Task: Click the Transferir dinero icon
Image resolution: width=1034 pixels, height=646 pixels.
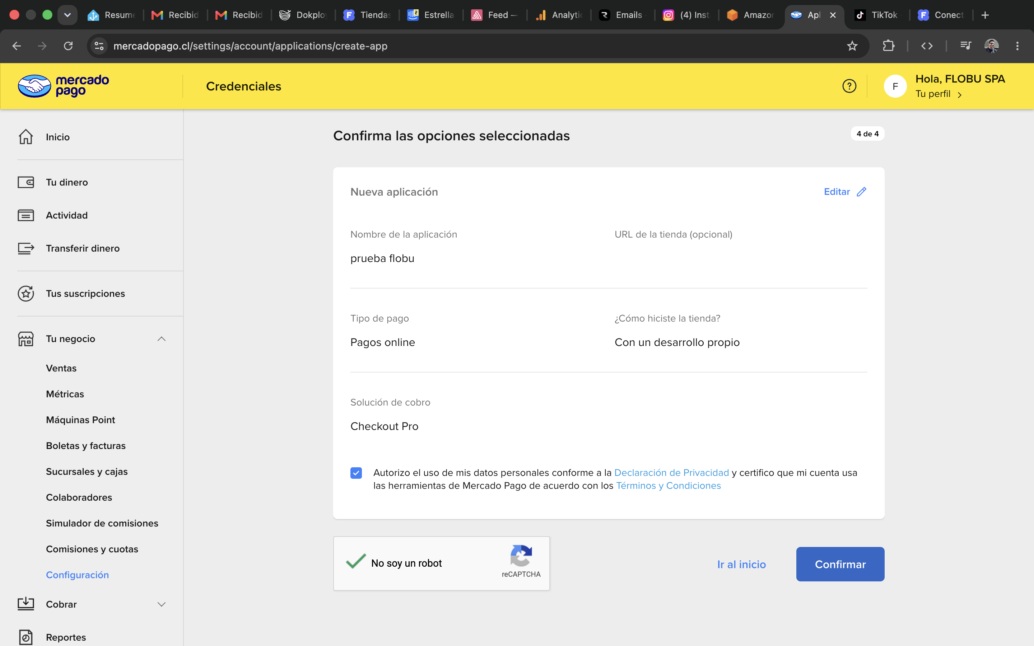Action: tap(25, 248)
